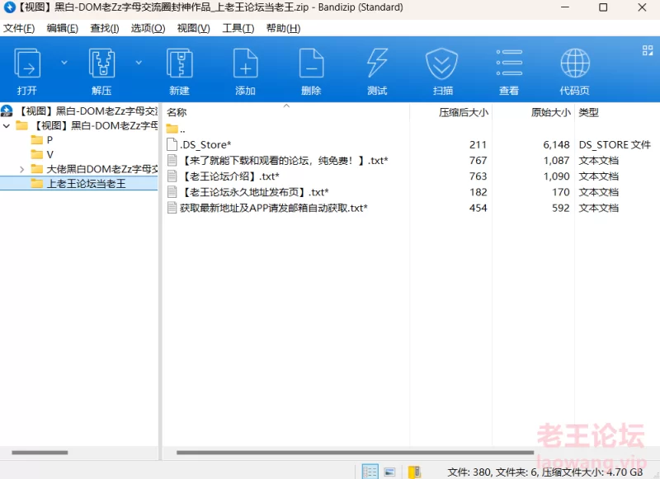
Task: Click the 扫描 (Scan) shield icon
Action: coord(441,63)
